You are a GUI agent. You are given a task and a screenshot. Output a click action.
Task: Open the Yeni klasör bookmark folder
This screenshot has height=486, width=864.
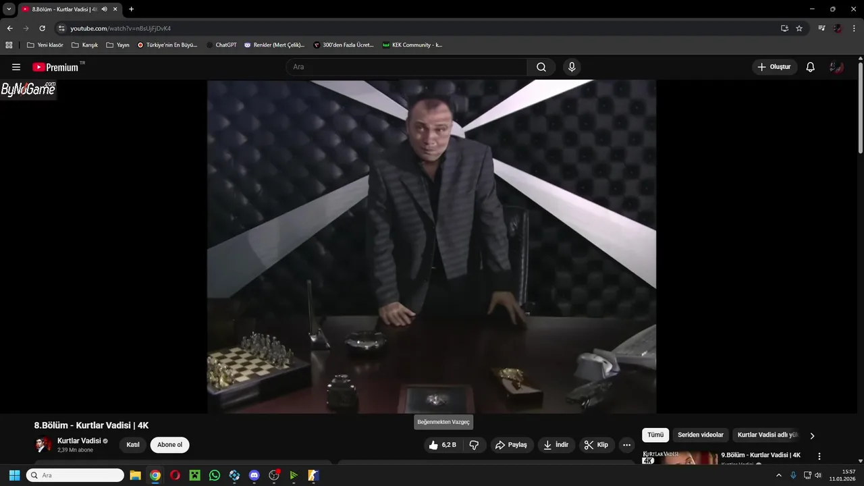45,45
